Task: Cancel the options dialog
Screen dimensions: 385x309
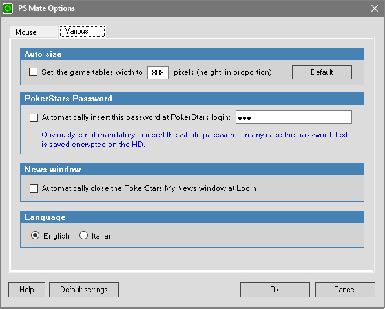Action: (x=345, y=290)
